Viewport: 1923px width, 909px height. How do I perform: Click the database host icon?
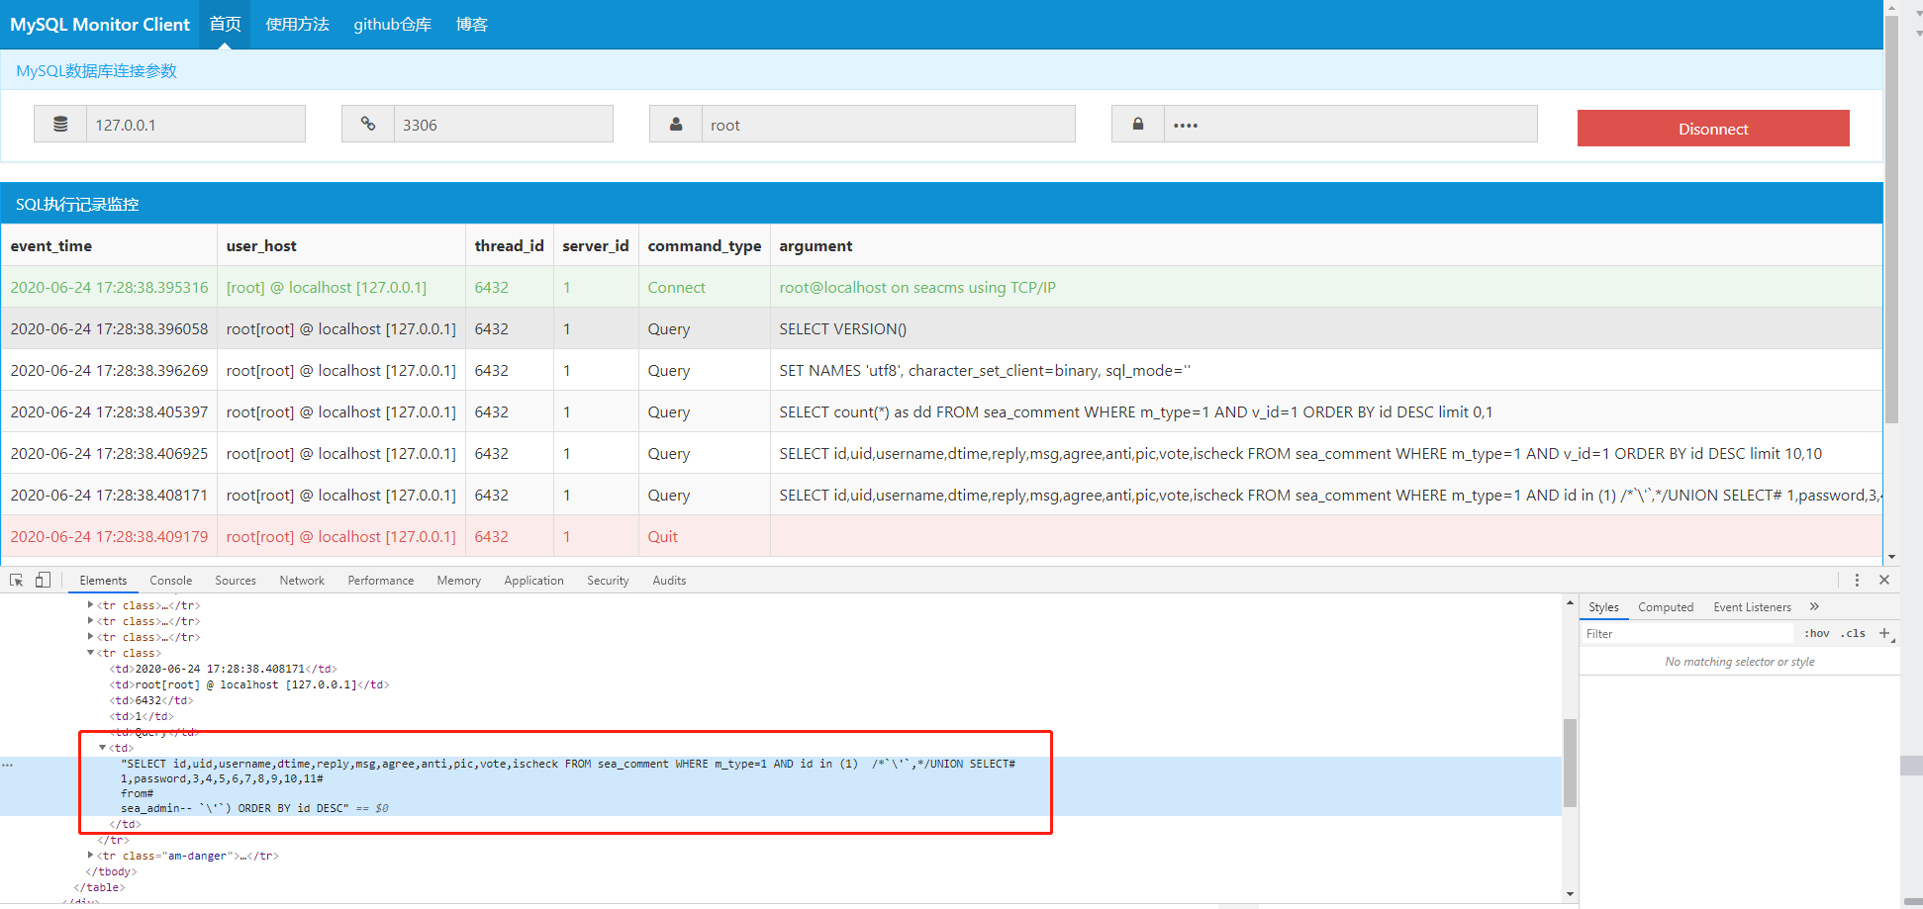tap(60, 125)
